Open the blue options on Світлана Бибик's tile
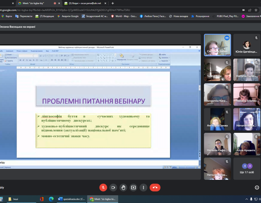 pyautogui.click(x=226, y=38)
